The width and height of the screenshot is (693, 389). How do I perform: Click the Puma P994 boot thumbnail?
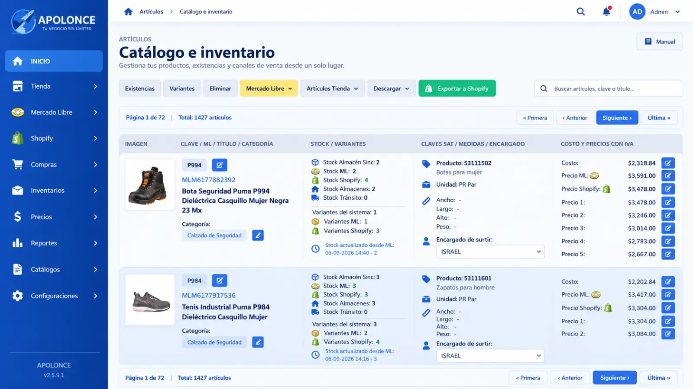150,185
